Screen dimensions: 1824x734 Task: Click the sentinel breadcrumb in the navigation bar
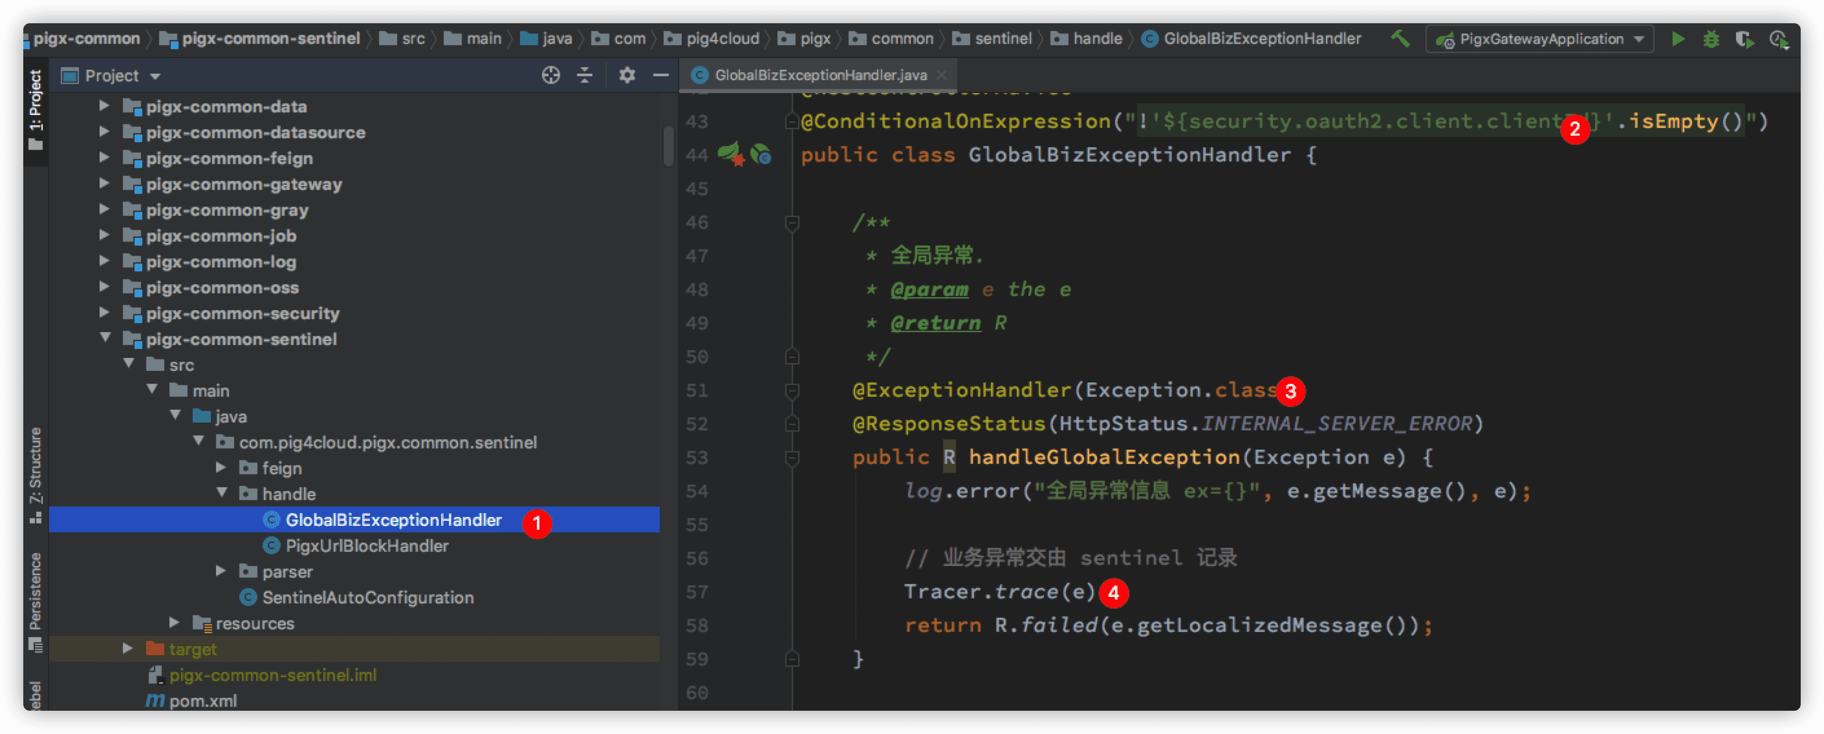pos(1003,38)
